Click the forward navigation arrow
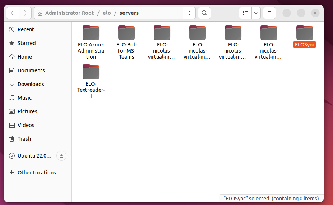 click(25, 13)
